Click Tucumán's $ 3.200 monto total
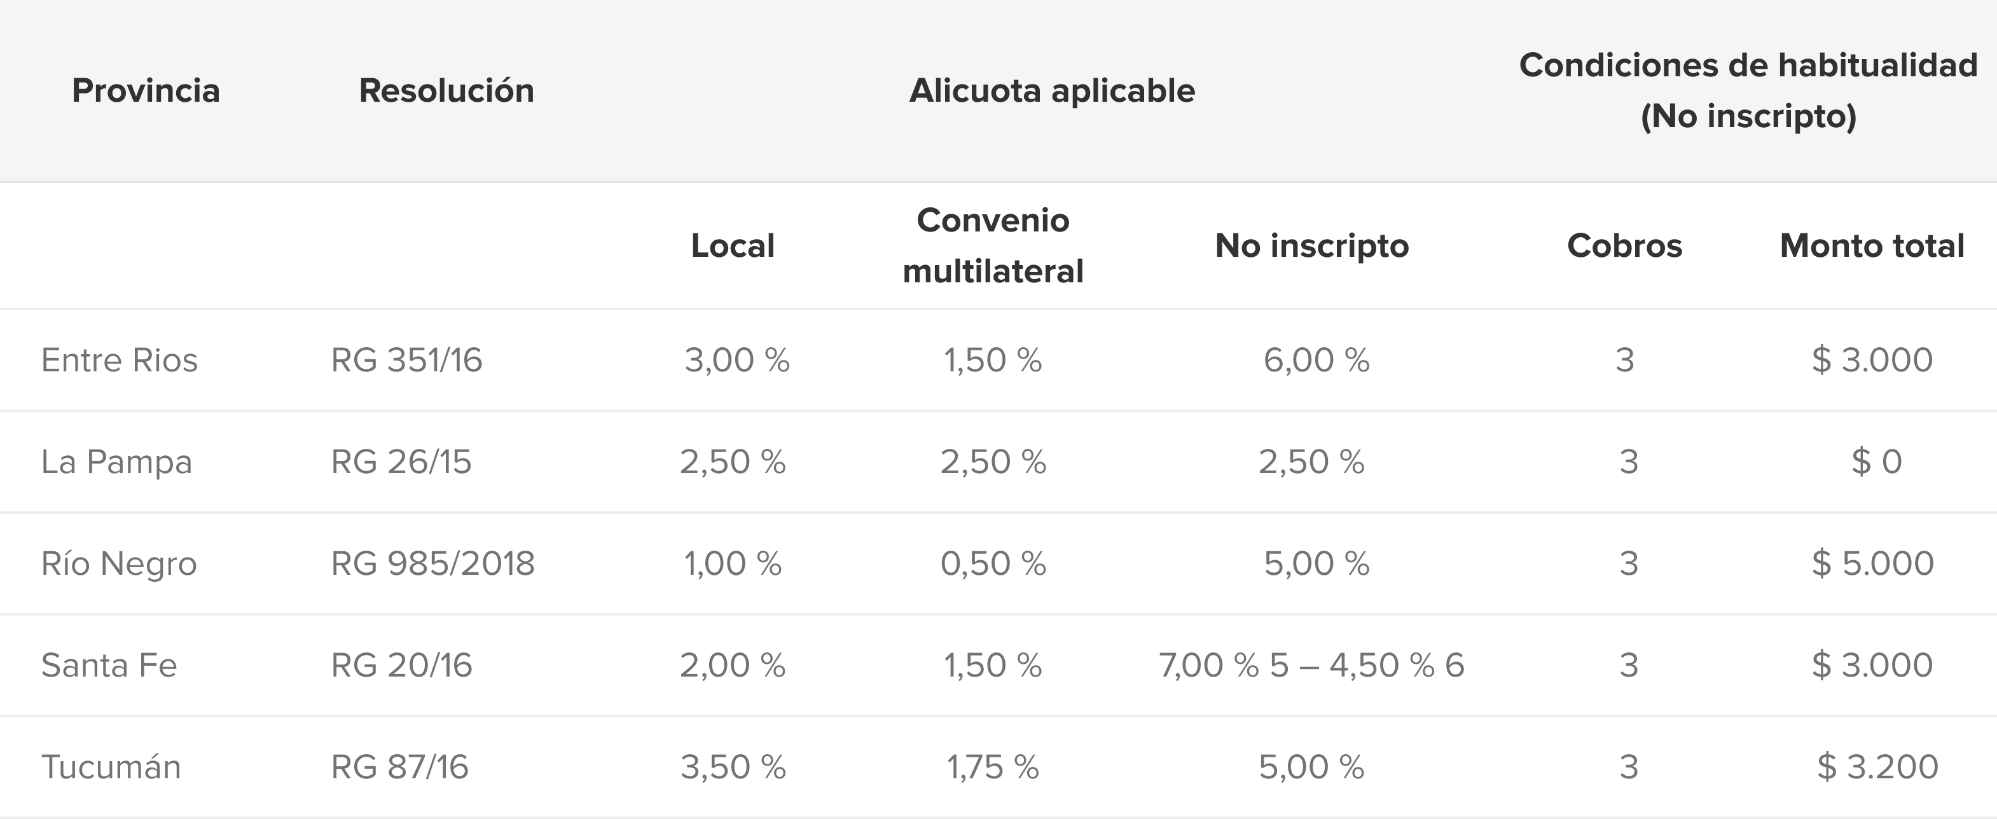1997x819 pixels. click(x=1877, y=767)
